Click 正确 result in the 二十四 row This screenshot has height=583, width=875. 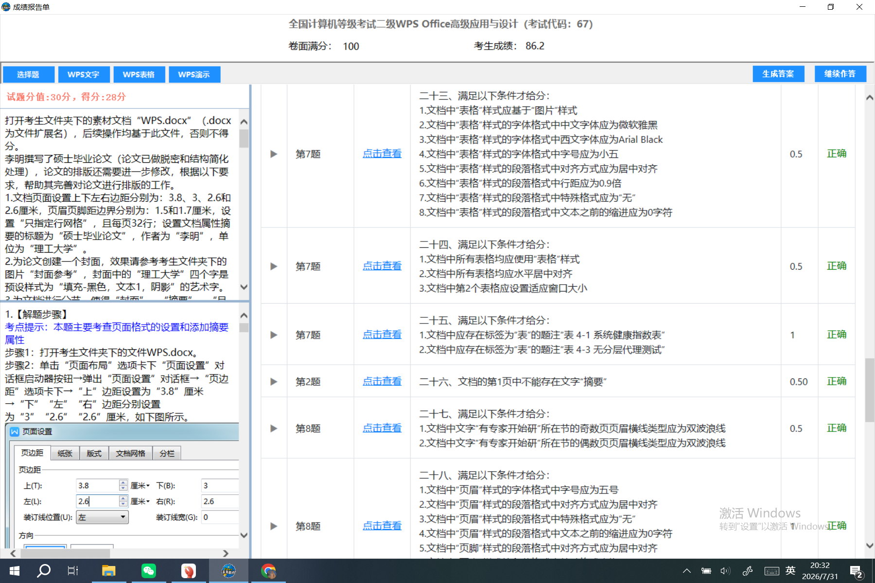coord(837,266)
